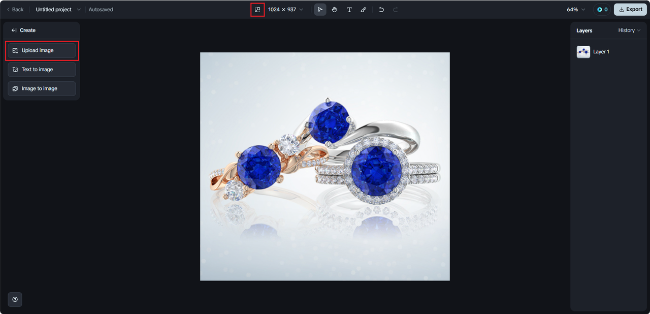Viewport: 650px width, 314px height.
Task: Click the resize canvas icon
Action: coord(257,10)
